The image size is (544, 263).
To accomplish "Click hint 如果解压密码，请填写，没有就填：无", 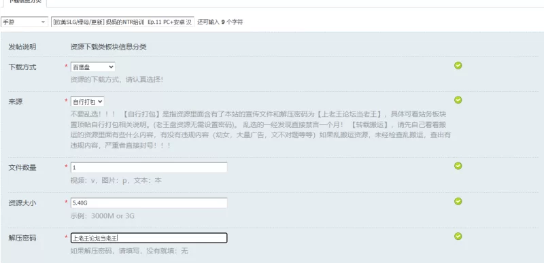I will (129, 251).
